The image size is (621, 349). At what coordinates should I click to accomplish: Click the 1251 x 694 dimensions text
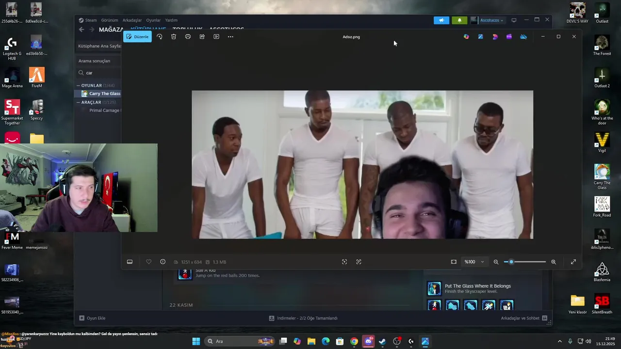(x=191, y=262)
